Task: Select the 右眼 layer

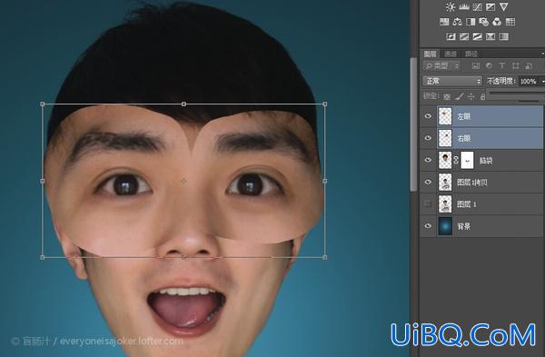Action: click(x=490, y=138)
